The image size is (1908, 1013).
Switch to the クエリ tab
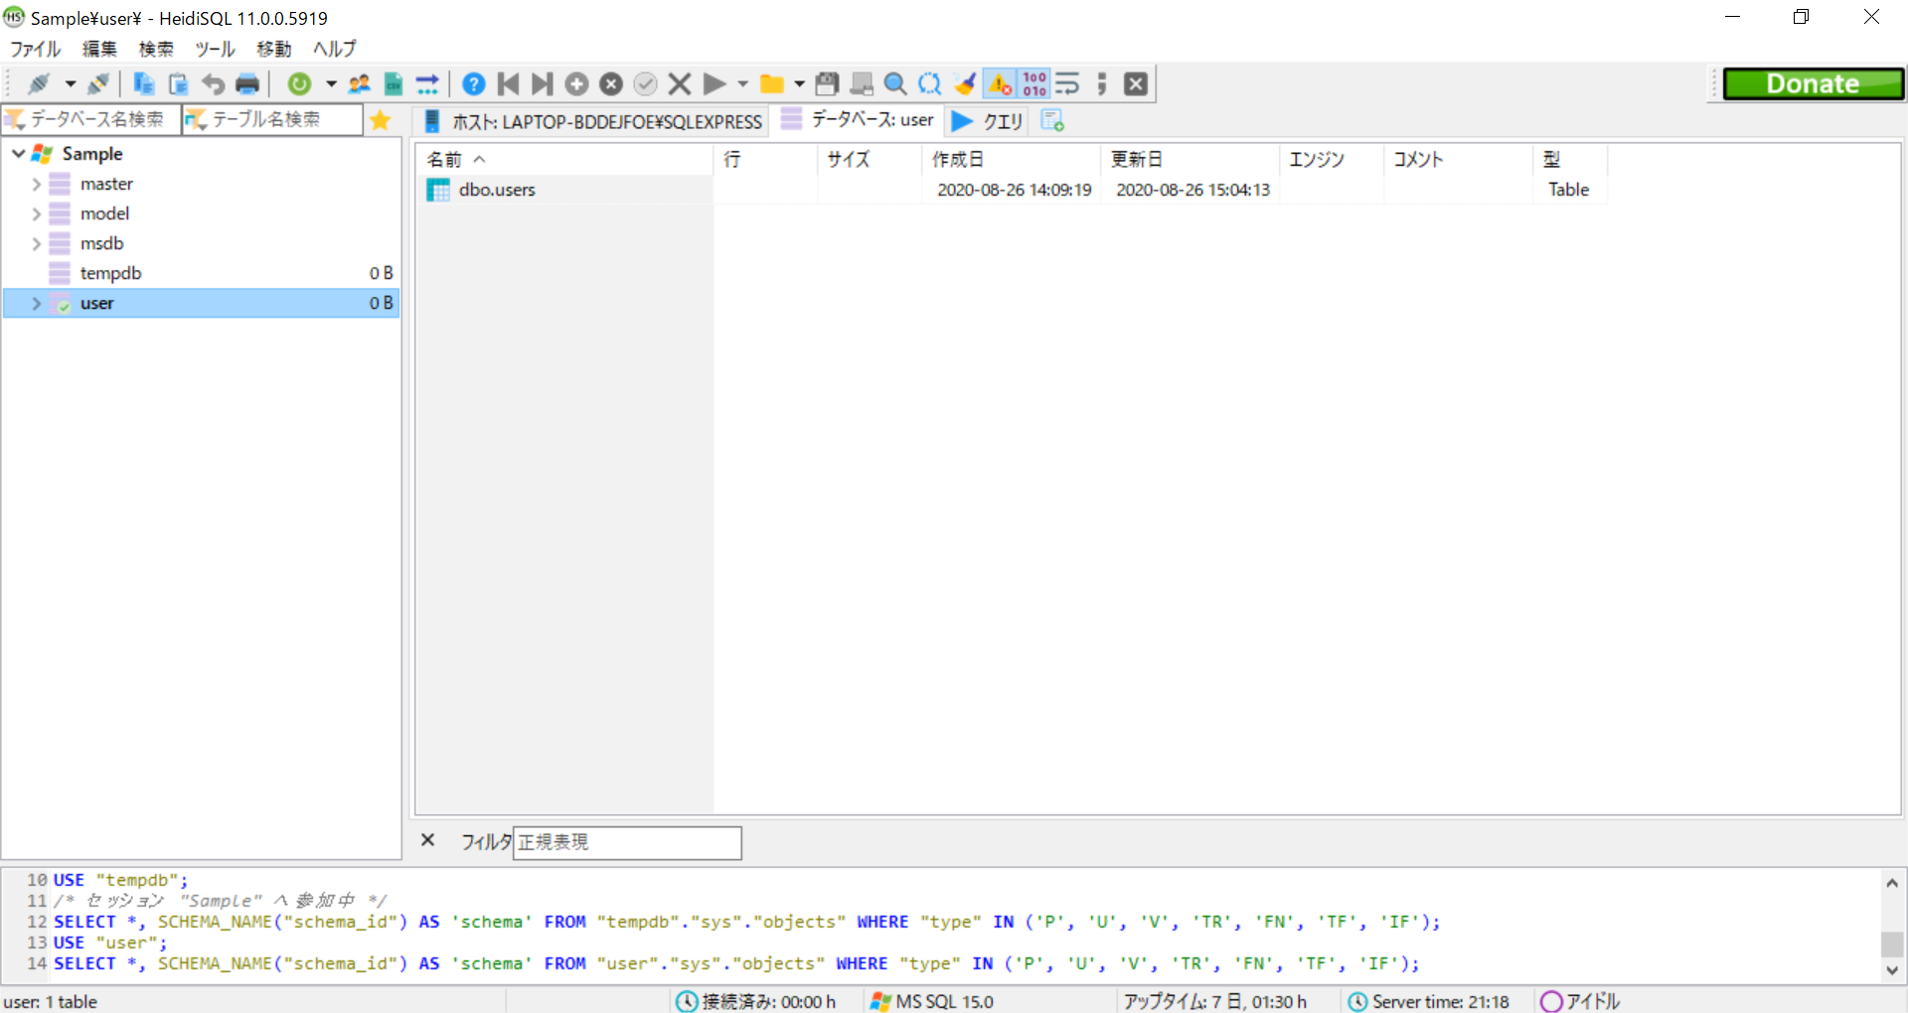click(x=988, y=120)
